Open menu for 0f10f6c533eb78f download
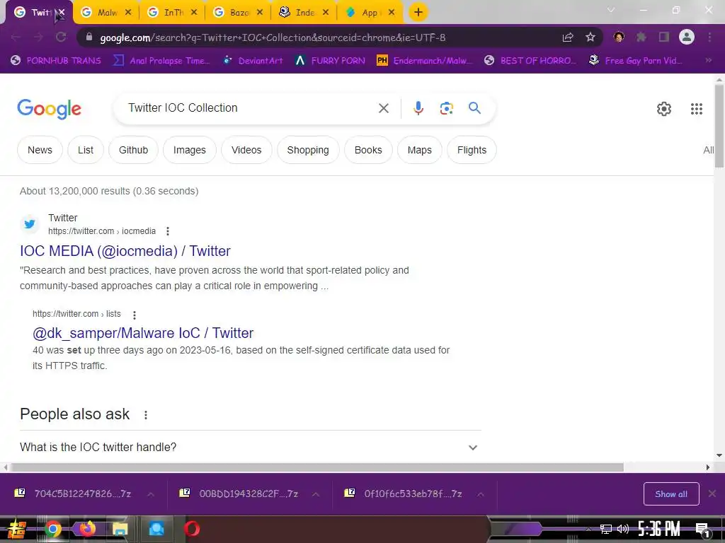Image resolution: width=725 pixels, height=543 pixels. click(481, 494)
